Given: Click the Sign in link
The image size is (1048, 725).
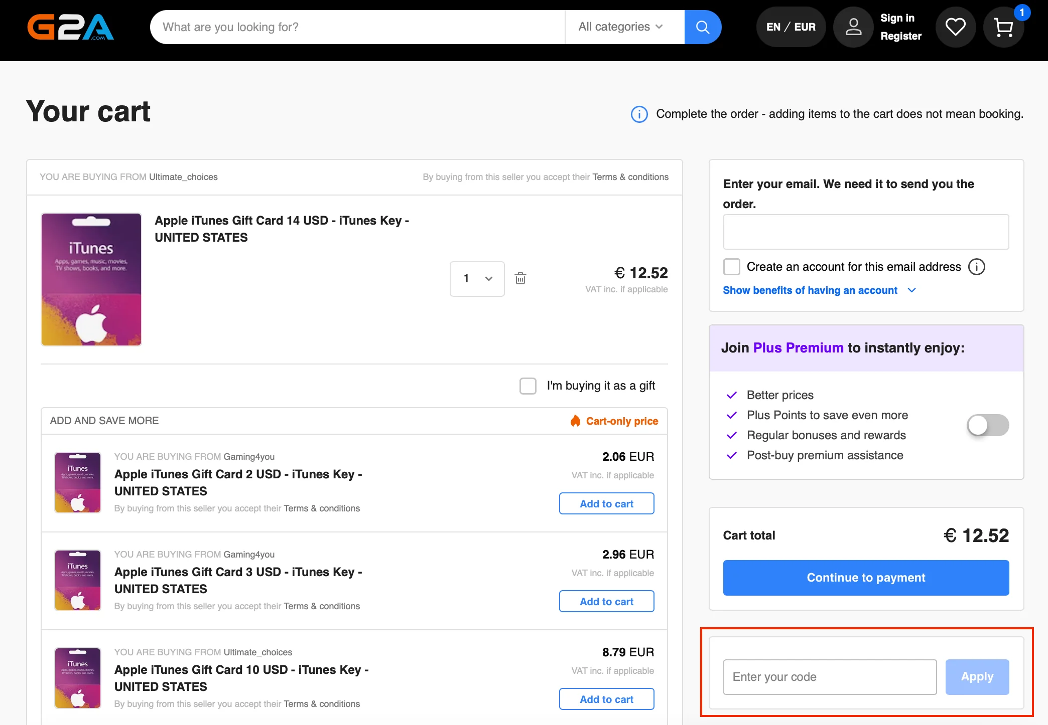Looking at the screenshot, I should tap(897, 18).
